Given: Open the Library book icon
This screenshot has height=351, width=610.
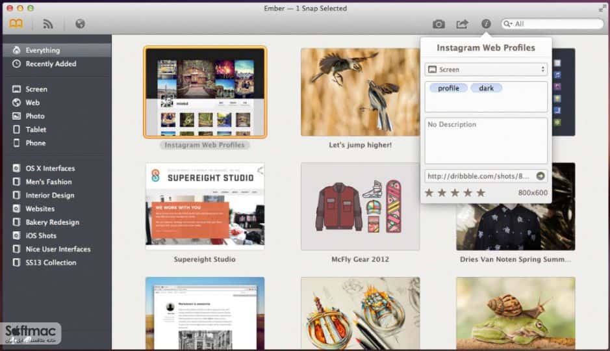Looking at the screenshot, I should click(16, 24).
